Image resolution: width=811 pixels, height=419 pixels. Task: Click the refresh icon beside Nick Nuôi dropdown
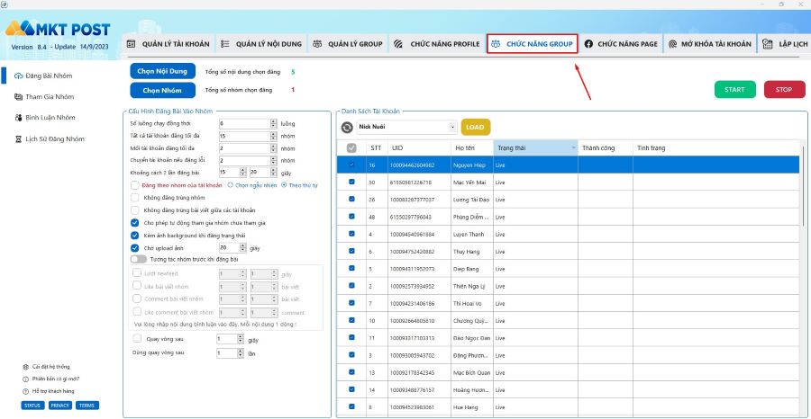click(x=347, y=128)
